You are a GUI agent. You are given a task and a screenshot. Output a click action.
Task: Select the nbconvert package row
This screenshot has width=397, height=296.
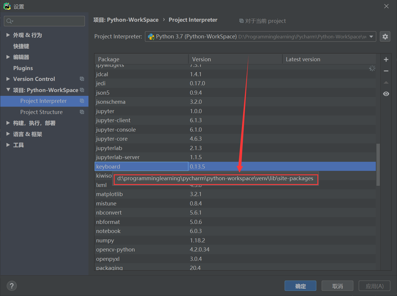[x=235, y=212]
